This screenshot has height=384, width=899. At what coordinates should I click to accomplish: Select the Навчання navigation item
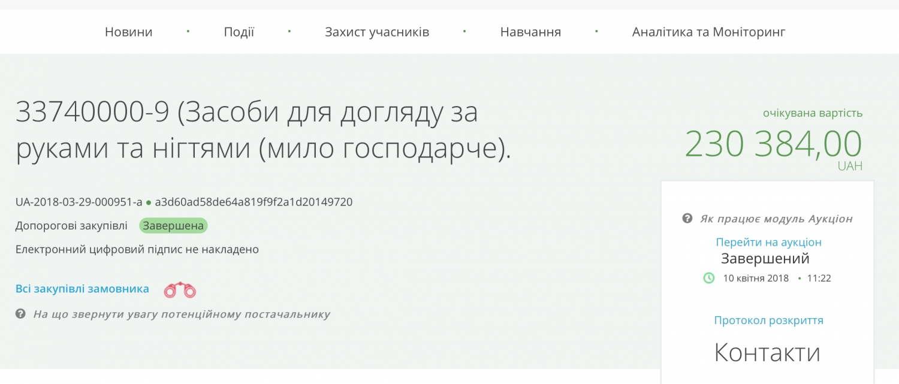[x=530, y=32]
